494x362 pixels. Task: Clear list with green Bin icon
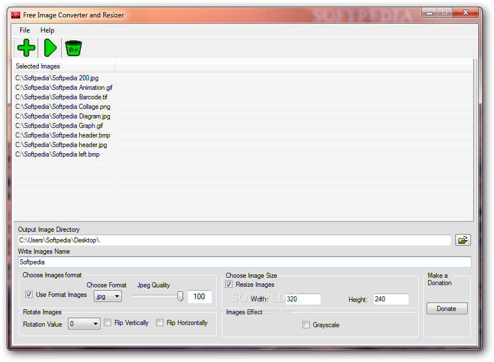(74, 48)
